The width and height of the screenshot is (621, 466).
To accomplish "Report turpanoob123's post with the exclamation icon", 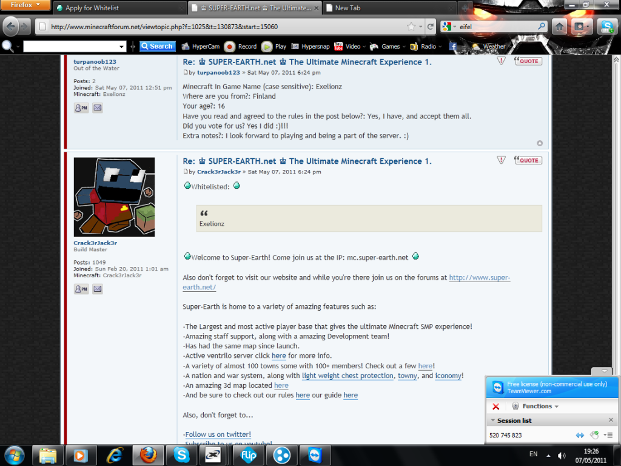I will (x=501, y=61).
